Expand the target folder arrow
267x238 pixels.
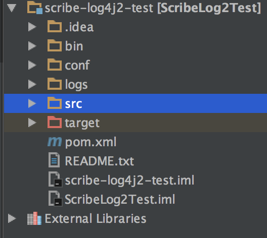(32, 123)
